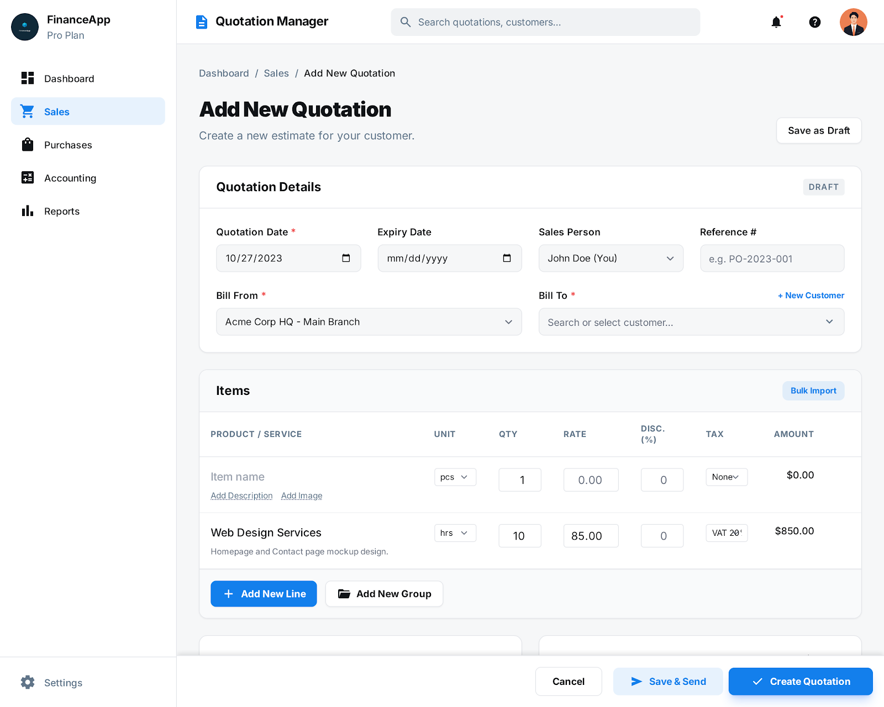Click the Add New Line button

(x=264, y=594)
